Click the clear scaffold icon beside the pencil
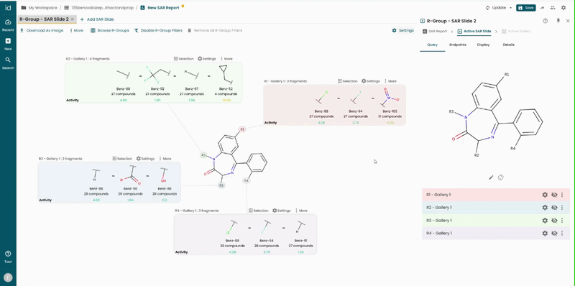 [500, 177]
